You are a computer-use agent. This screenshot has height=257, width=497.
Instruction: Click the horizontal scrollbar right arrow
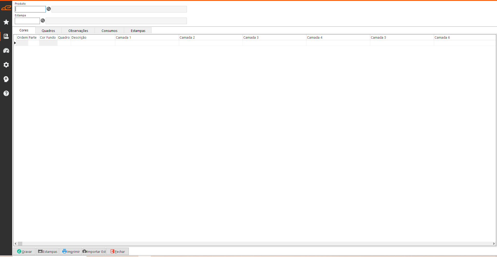(494, 244)
